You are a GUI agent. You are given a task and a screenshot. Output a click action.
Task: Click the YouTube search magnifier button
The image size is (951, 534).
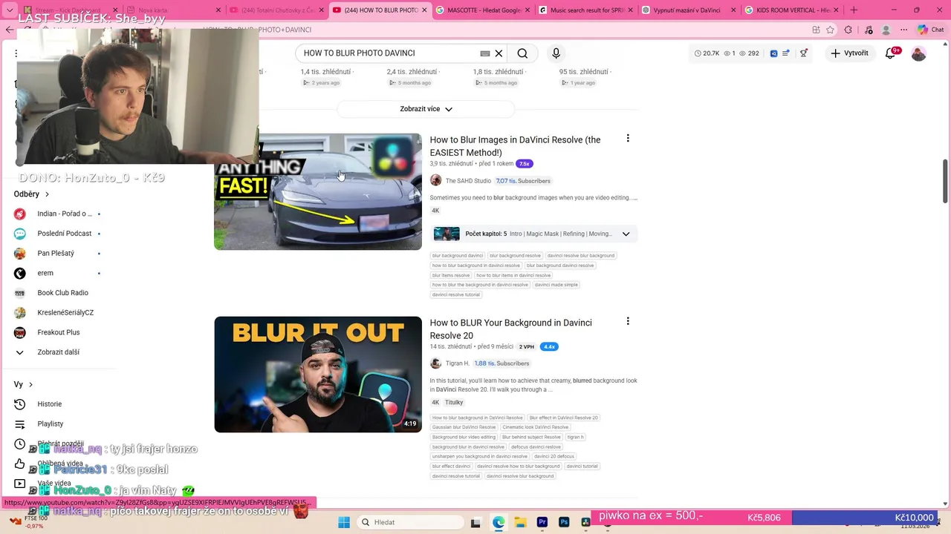click(522, 53)
